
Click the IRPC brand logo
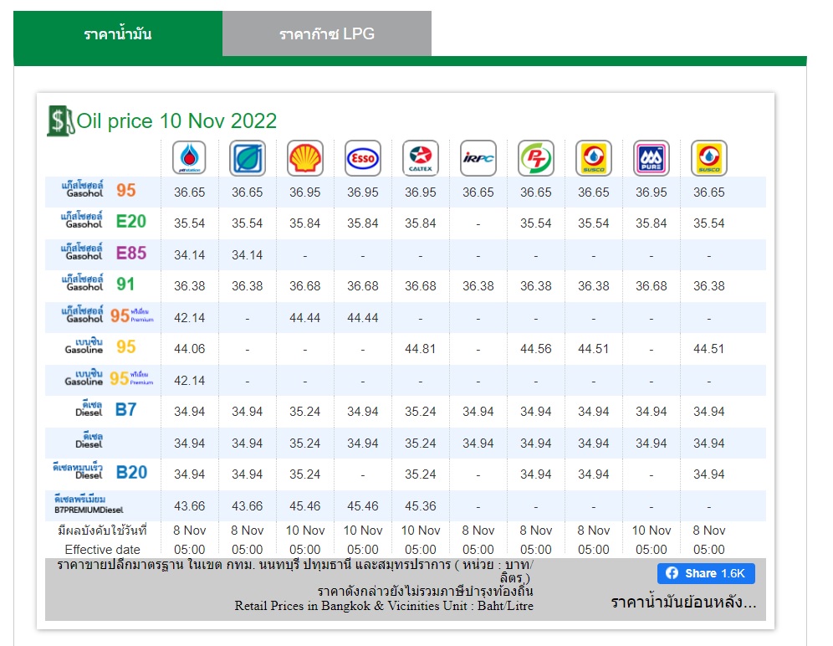[478, 158]
